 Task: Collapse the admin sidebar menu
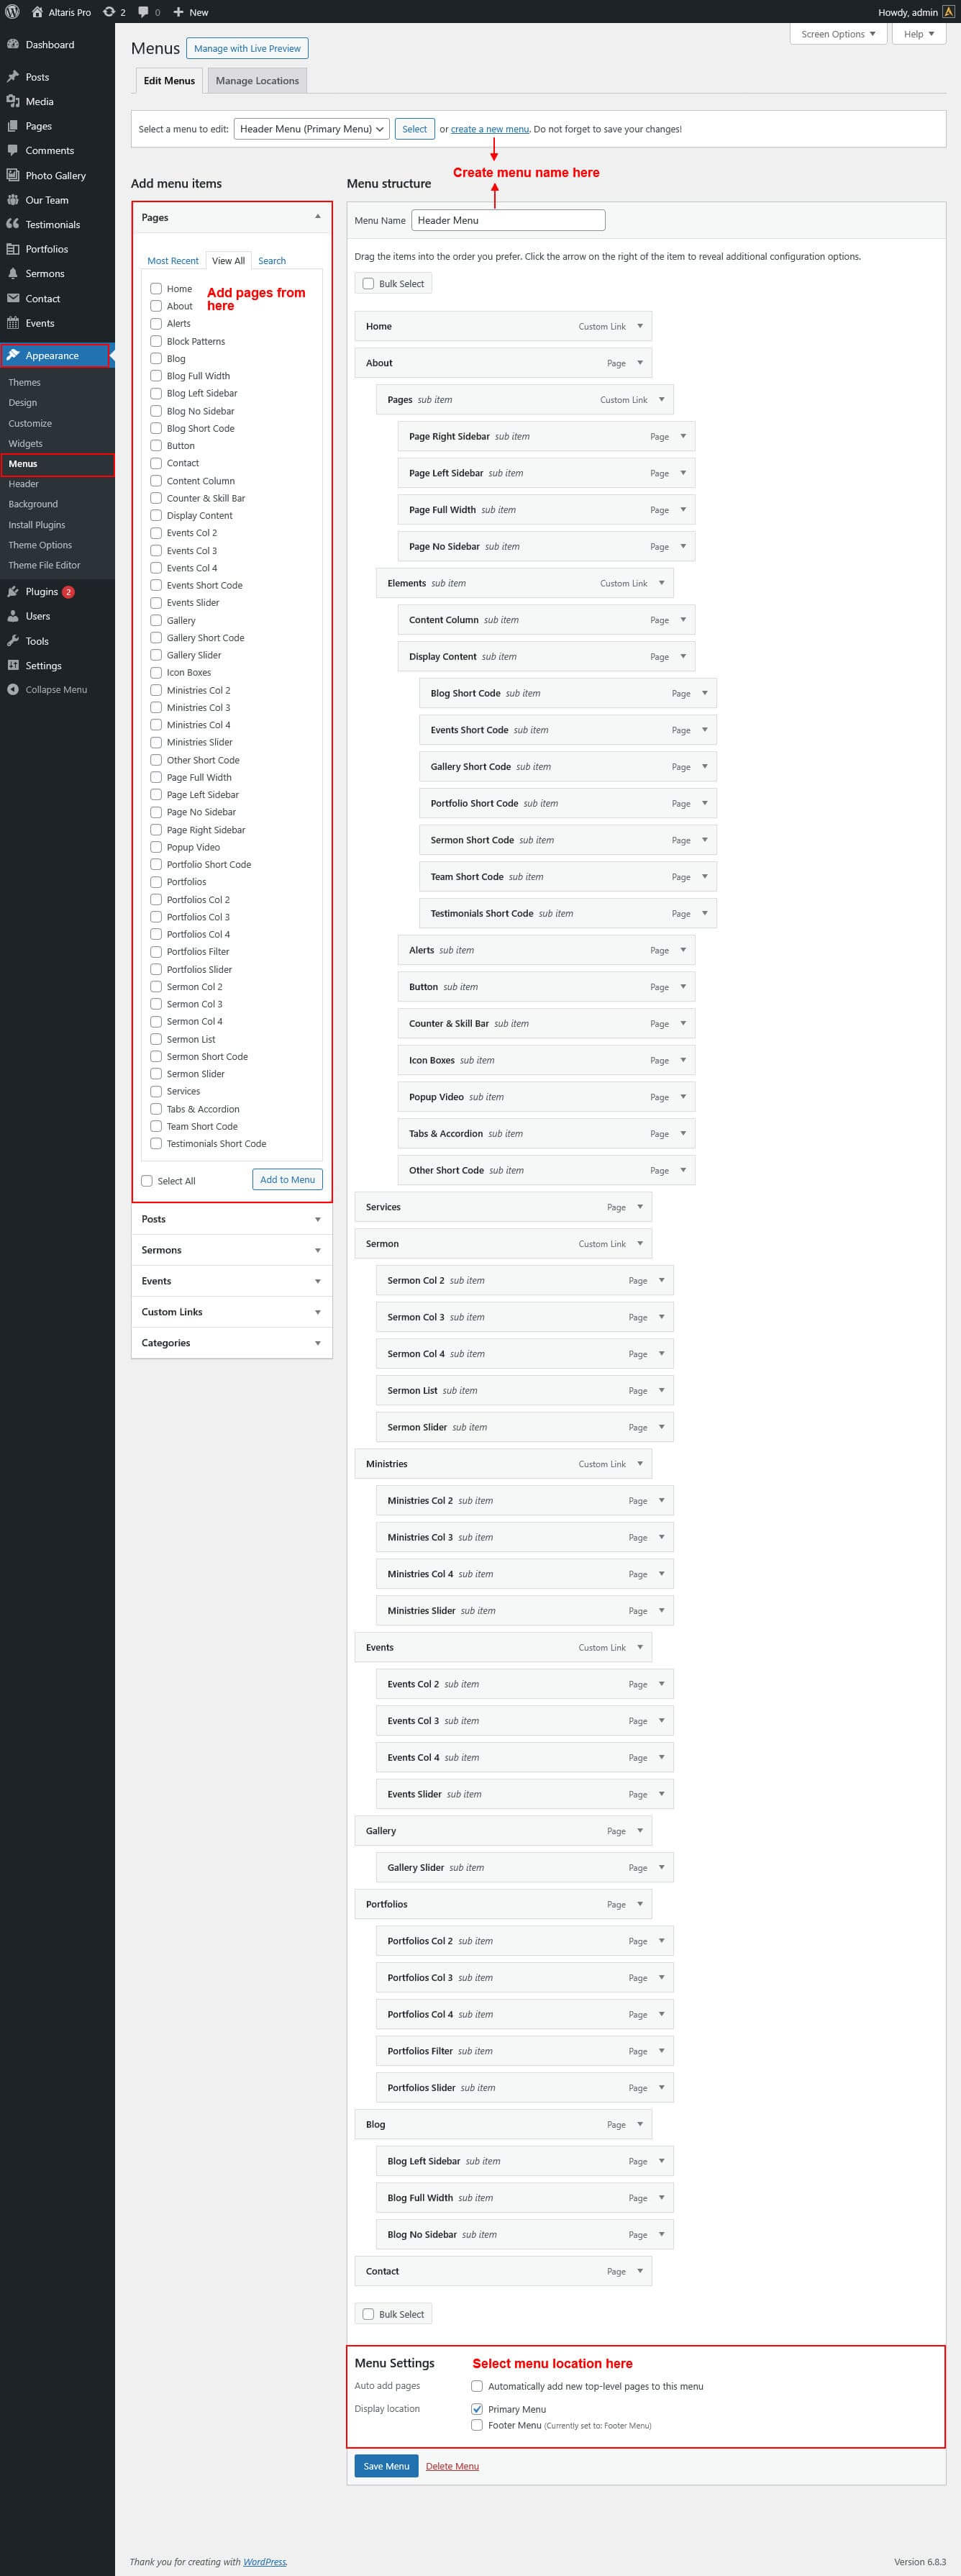pyautogui.click(x=55, y=689)
